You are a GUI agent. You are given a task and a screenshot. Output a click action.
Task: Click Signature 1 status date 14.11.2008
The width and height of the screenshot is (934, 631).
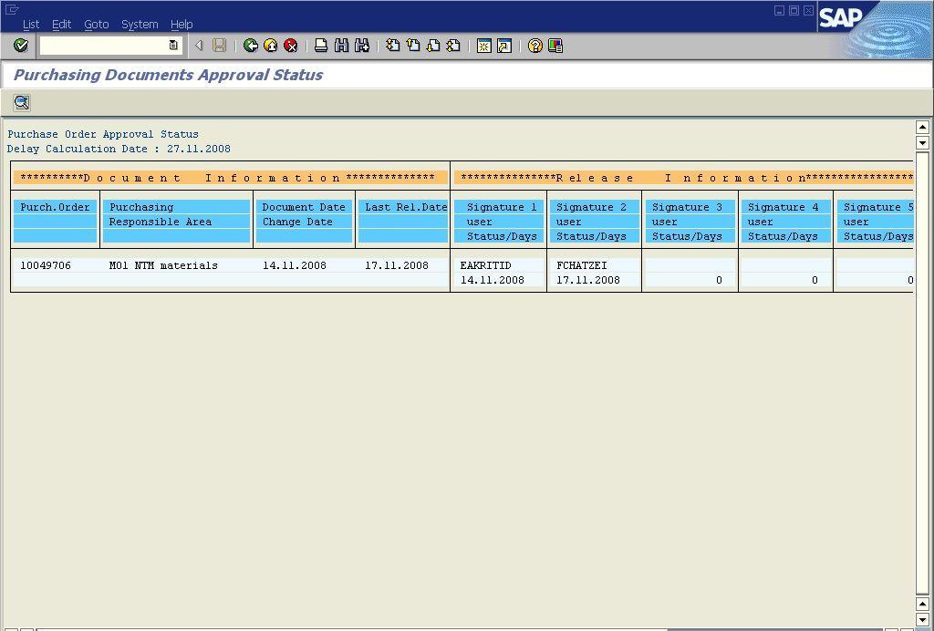tap(492, 280)
